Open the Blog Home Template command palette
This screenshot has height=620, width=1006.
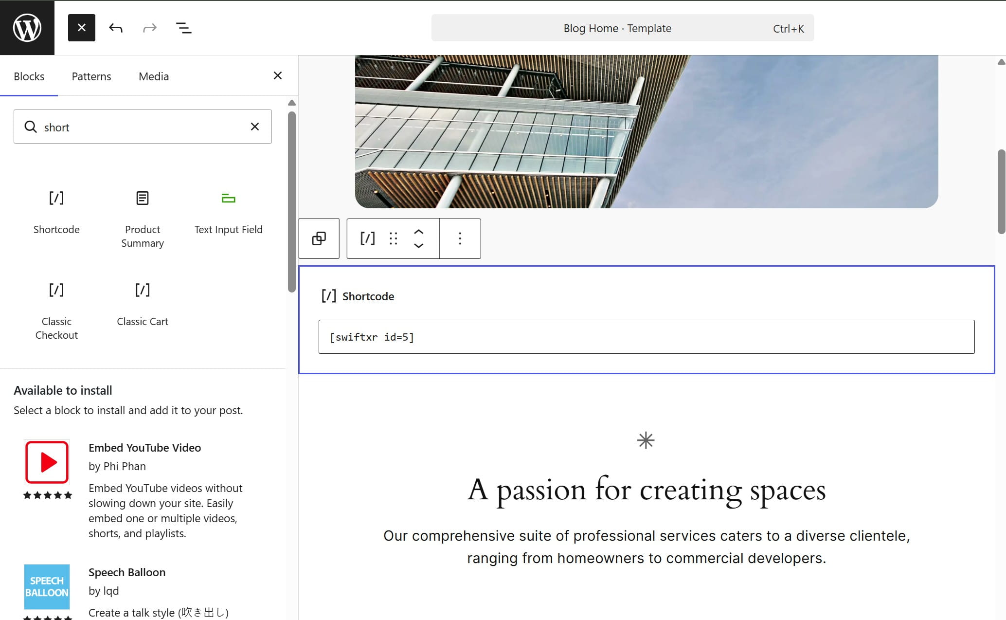[x=623, y=28]
